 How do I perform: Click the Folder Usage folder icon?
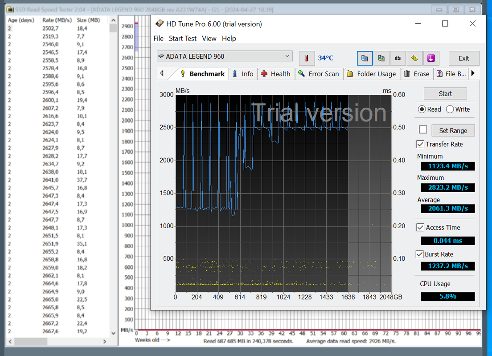click(350, 74)
